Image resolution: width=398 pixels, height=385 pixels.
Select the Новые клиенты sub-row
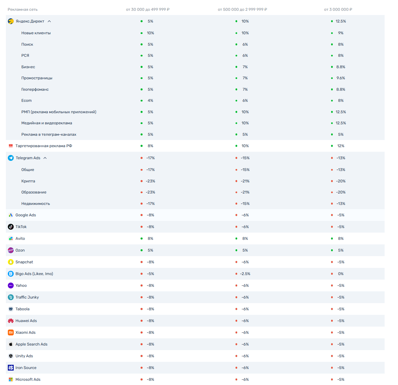point(36,33)
